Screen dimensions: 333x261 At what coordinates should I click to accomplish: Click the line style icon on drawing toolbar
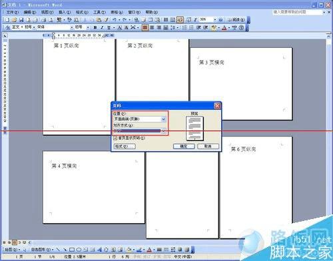coord(159,250)
